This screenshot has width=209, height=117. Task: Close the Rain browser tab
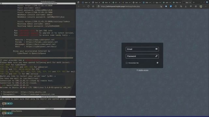pos(190,3)
